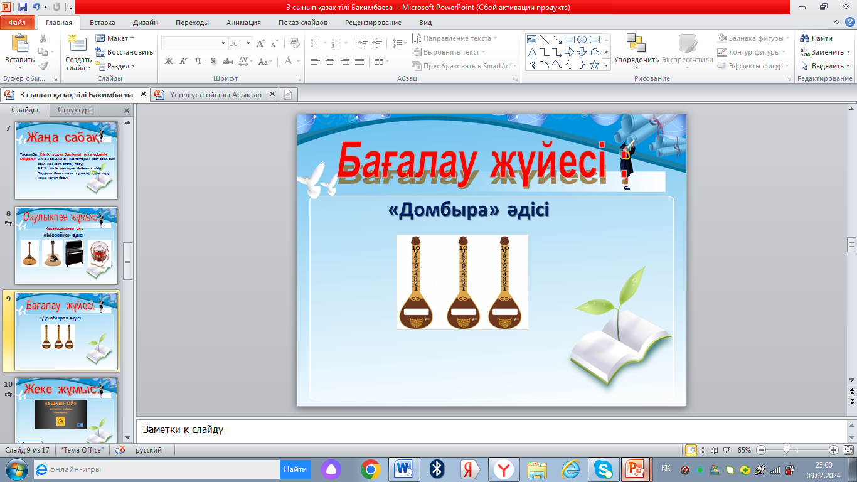
Task: Select the Format Painter brush icon
Action: (43, 66)
